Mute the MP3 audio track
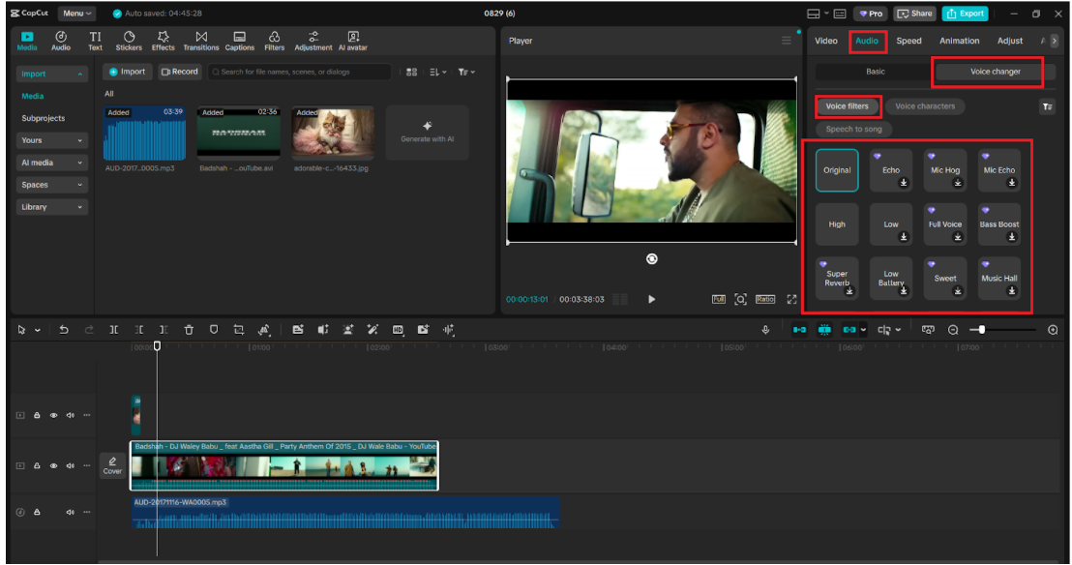The width and height of the screenshot is (1072, 565). [71, 512]
